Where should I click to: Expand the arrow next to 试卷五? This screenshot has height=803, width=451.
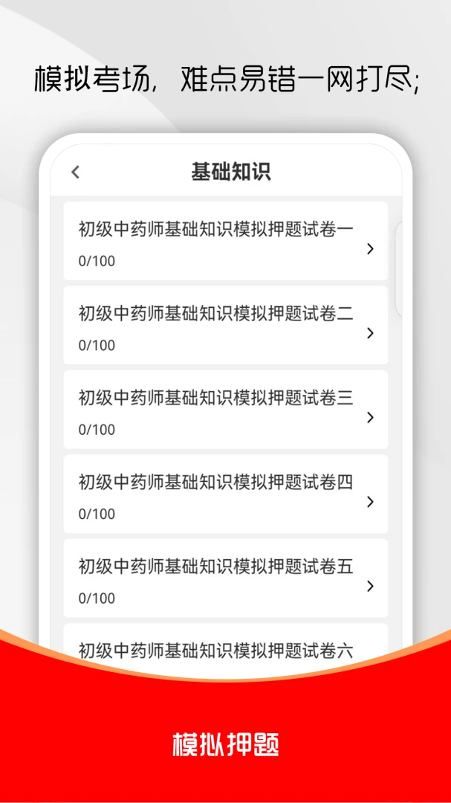[x=371, y=587]
